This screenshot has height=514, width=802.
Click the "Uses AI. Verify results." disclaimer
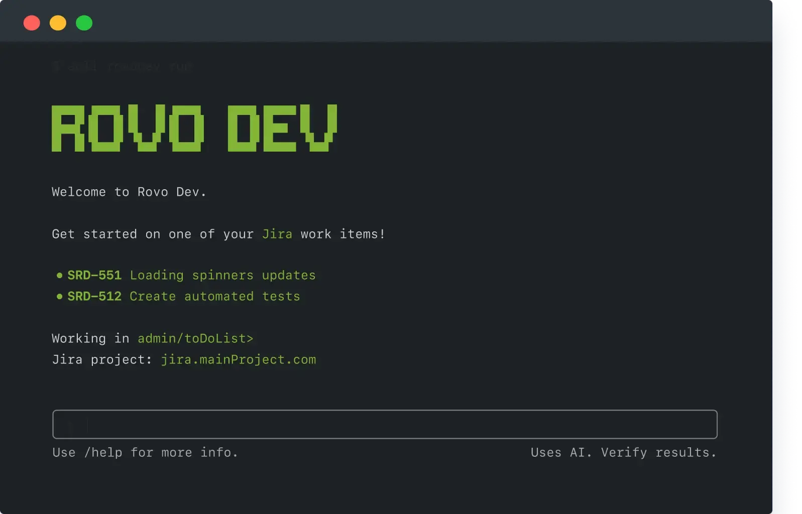coord(623,452)
